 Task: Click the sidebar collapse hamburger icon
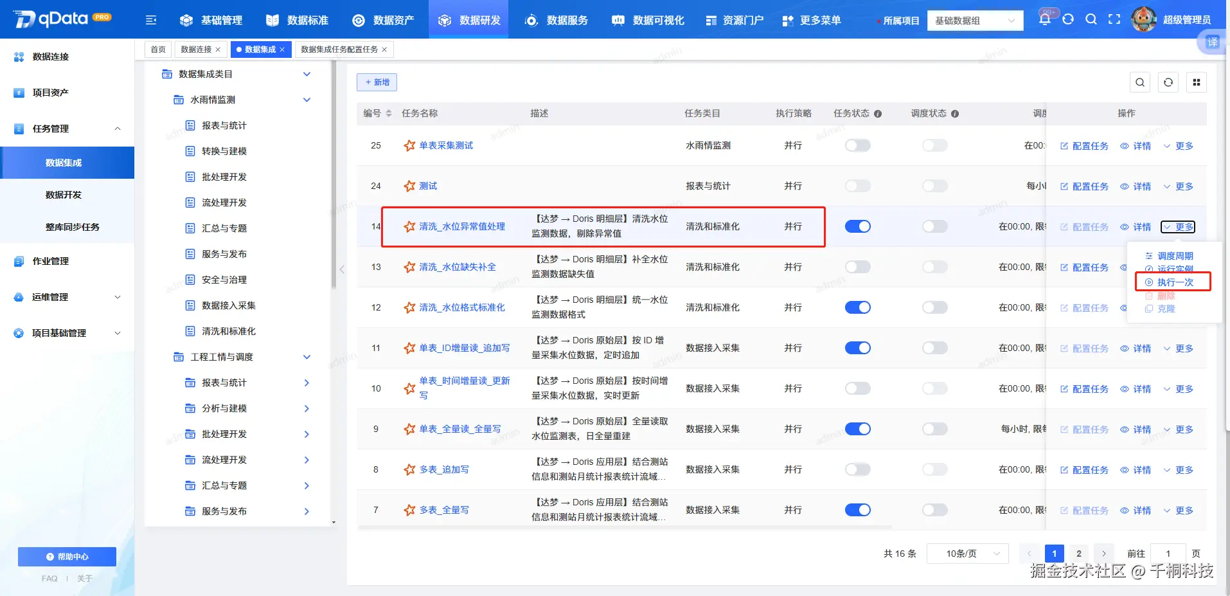[x=151, y=21]
